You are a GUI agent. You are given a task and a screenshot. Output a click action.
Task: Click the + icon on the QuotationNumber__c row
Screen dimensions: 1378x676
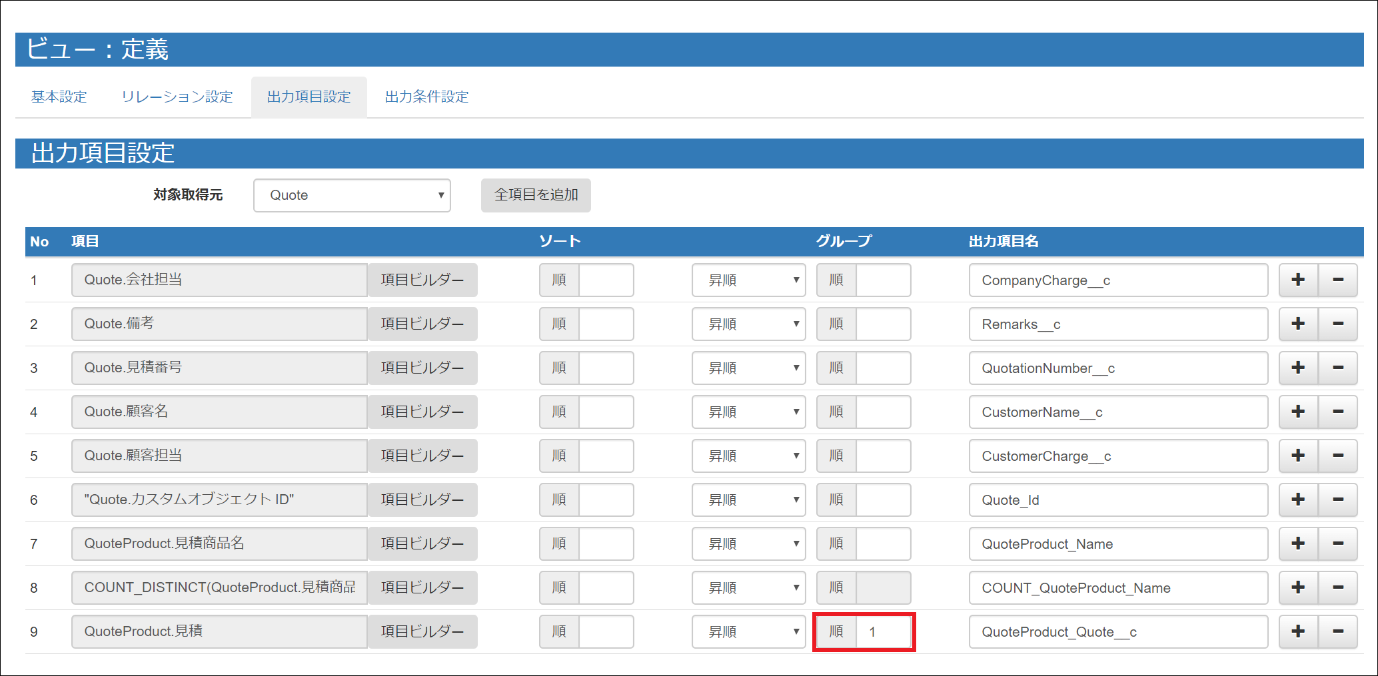[x=1298, y=368]
